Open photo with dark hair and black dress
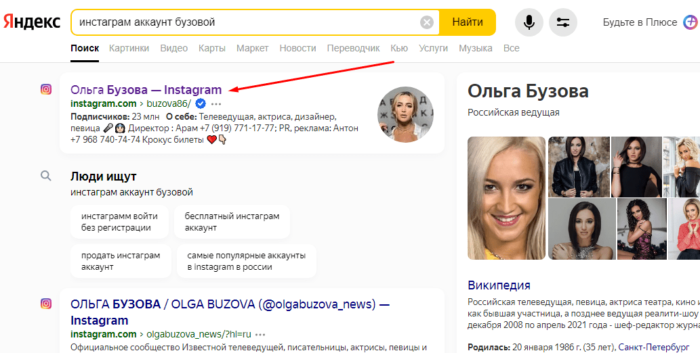Screen dimensions: 700x353 636,166
